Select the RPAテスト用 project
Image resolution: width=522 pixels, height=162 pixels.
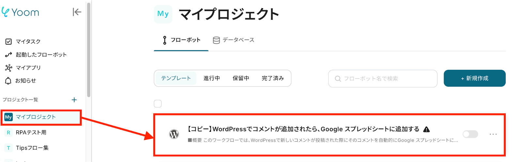pyautogui.click(x=31, y=132)
